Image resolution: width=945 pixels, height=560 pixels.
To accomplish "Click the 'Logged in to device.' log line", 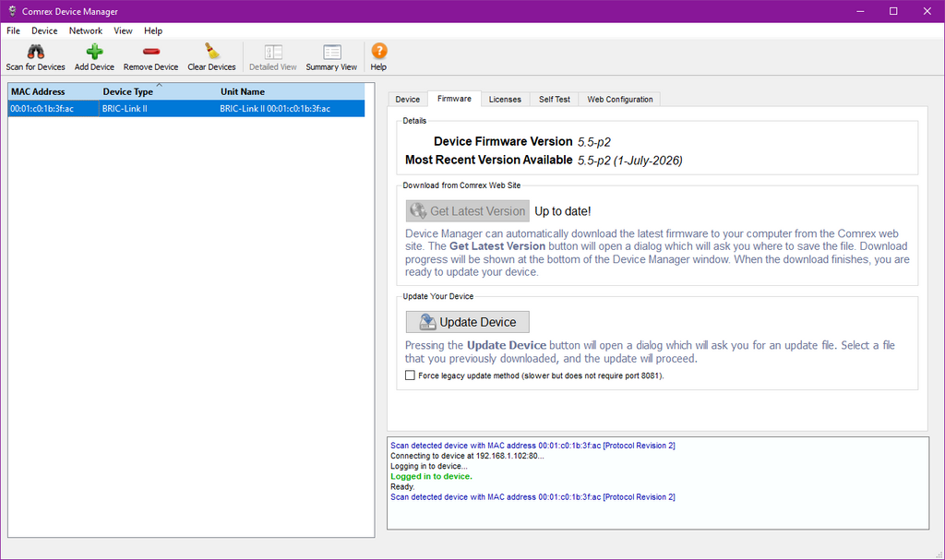I will pyautogui.click(x=432, y=476).
